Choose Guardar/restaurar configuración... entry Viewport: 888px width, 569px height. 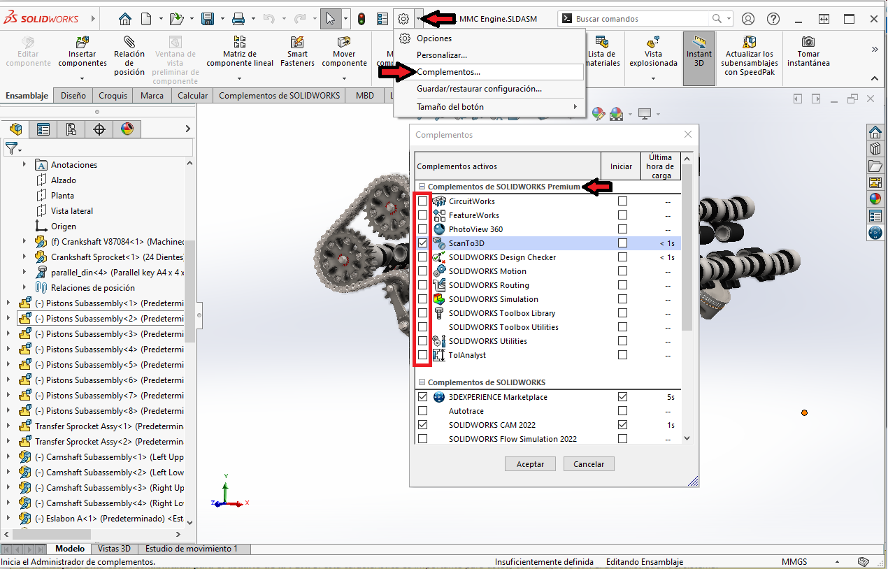pos(489,89)
